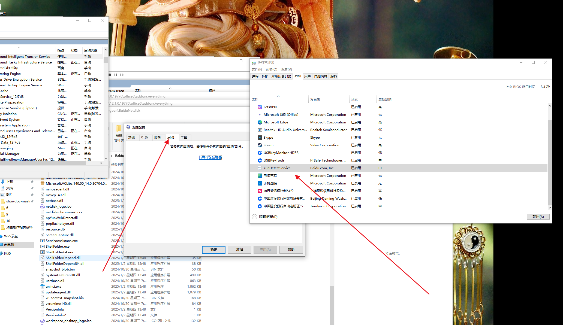The image size is (563, 325).
Task: Click the WPS云盘 cloud icon
Action: click(1, 236)
